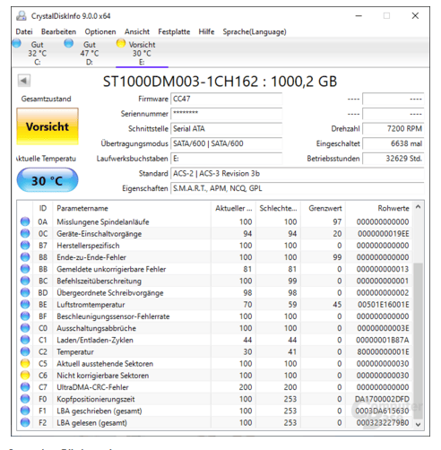
Task: Click raw value DA1700002DFD
Action: [382, 399]
